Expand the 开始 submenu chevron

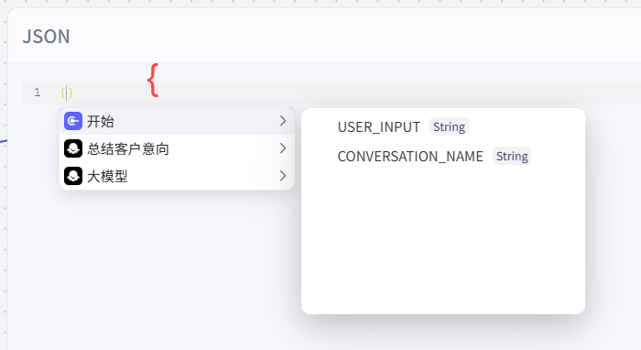point(283,121)
